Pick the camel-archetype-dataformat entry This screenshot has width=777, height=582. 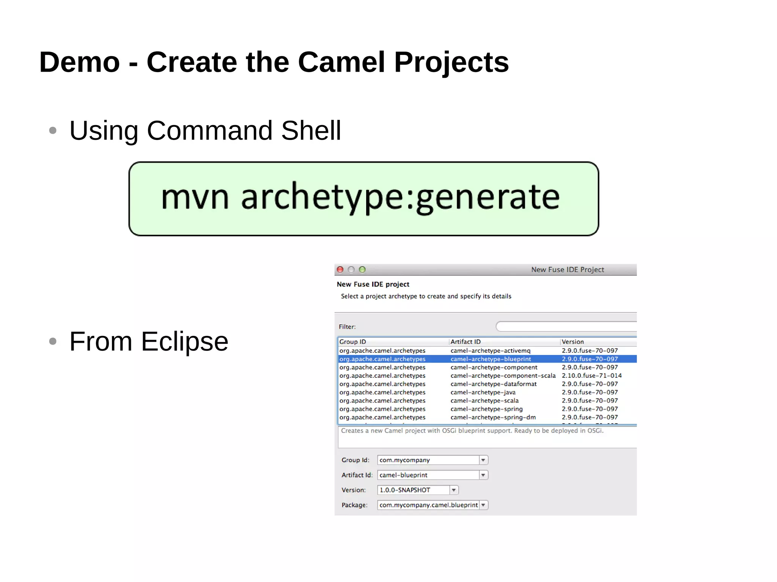(493, 384)
